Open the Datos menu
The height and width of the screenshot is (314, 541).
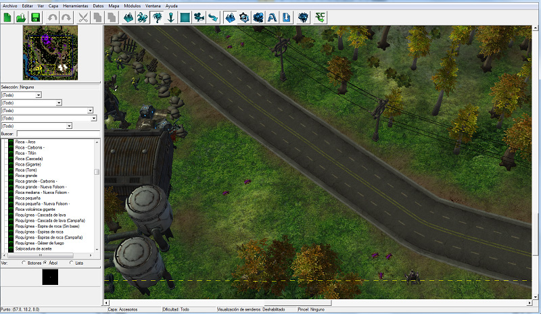point(98,6)
